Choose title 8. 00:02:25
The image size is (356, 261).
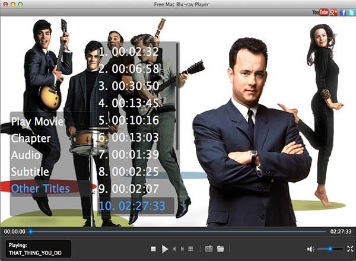[129, 171]
